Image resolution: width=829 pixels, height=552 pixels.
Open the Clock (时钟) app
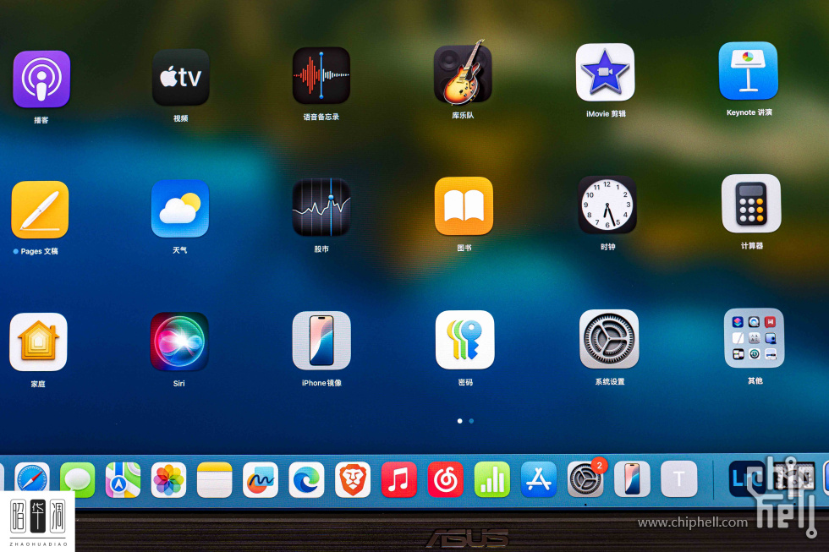pos(607,205)
